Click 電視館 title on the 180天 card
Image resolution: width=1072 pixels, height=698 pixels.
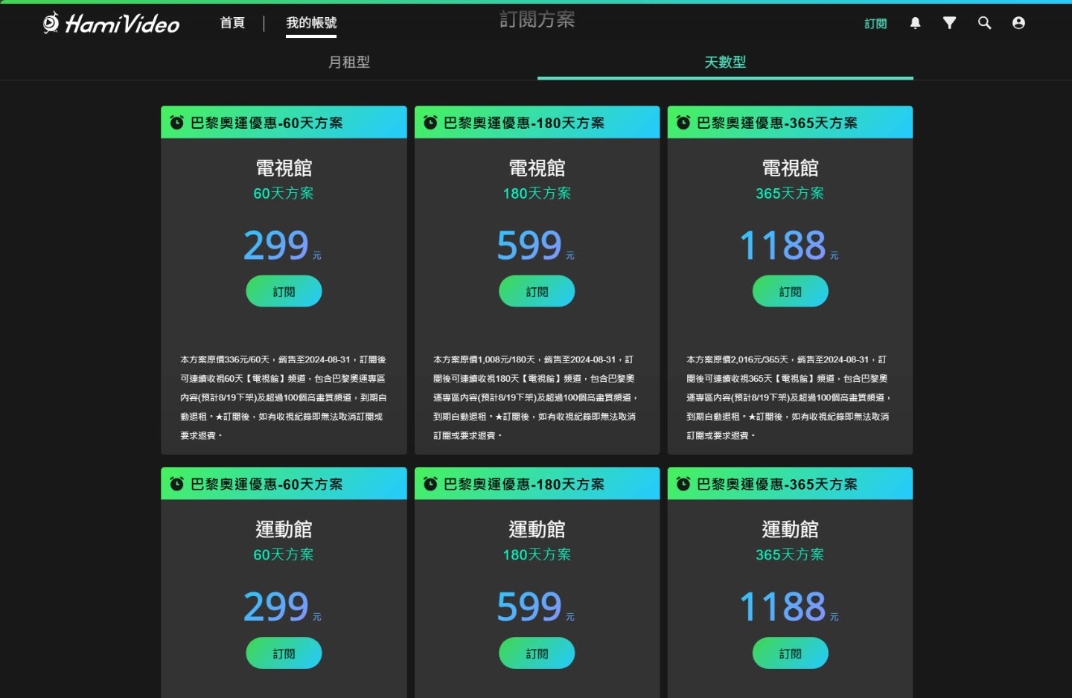[x=537, y=167]
